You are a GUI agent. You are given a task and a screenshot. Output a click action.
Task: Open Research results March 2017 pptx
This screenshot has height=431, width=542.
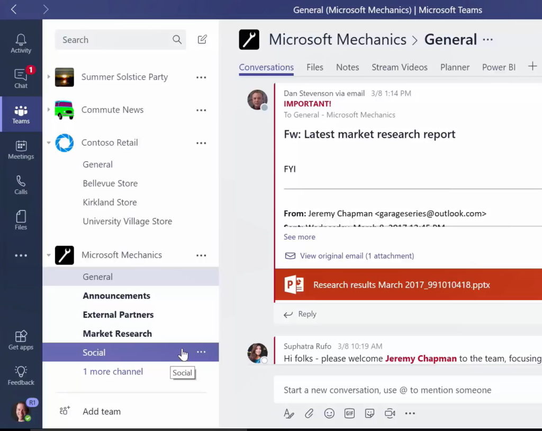(x=408, y=285)
